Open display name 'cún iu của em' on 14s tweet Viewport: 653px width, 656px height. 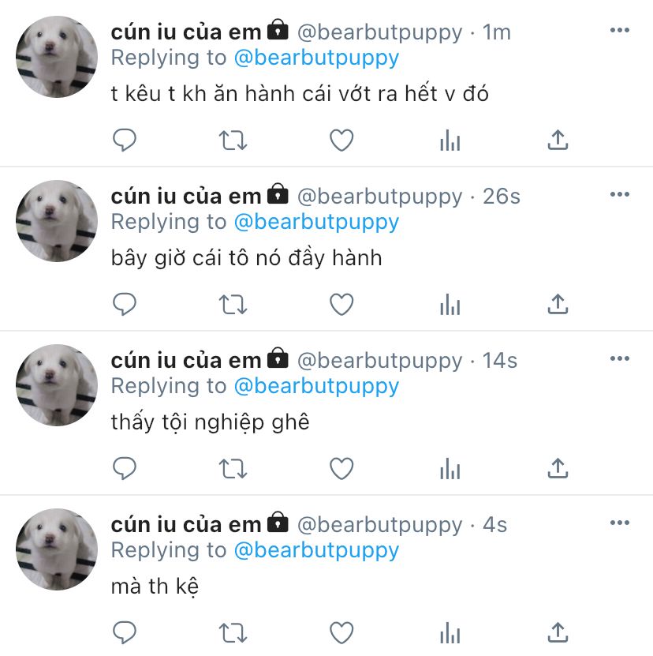[x=186, y=361]
